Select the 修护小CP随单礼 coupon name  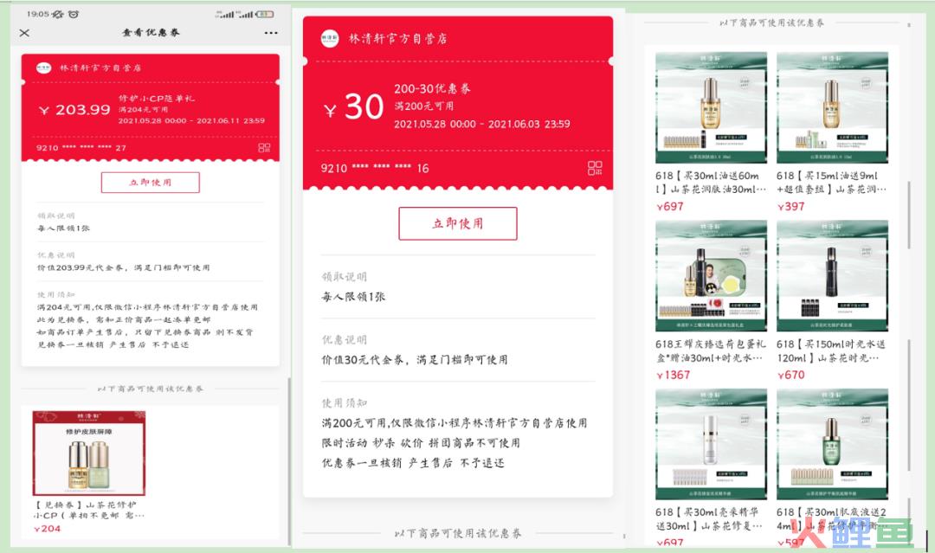tap(156, 99)
